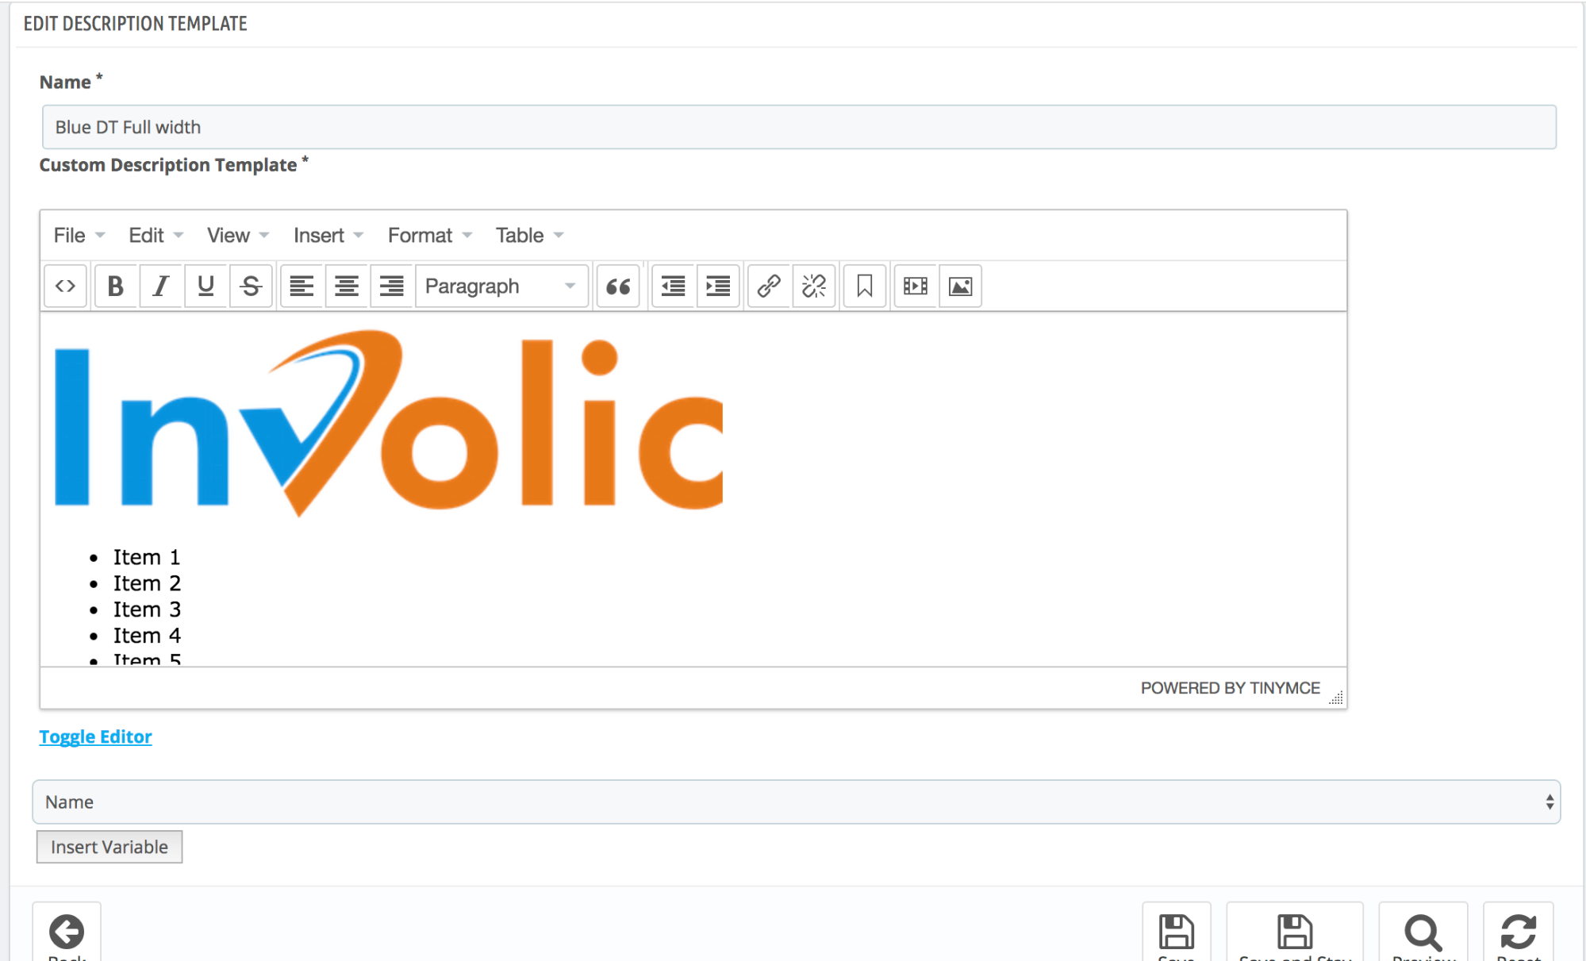Apply italic formatting to selection

click(159, 286)
